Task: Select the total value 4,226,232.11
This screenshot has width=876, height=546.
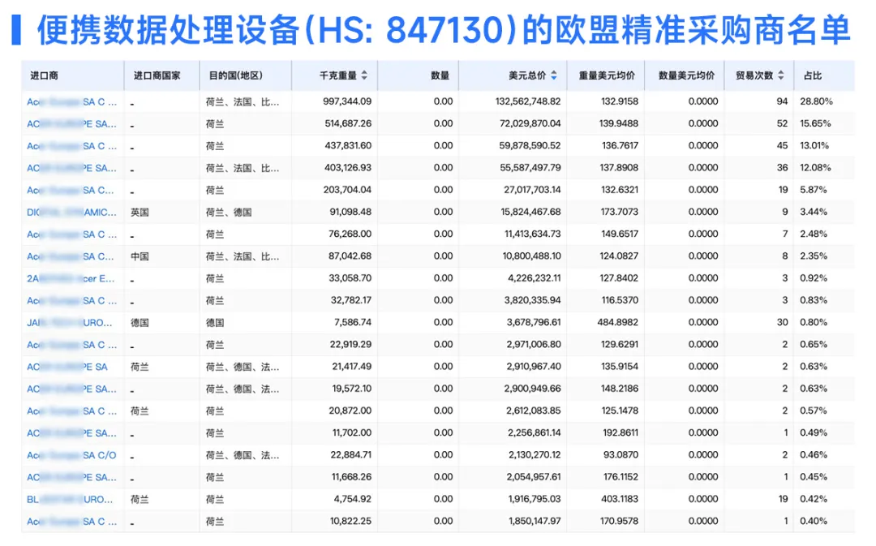Action: pyautogui.click(x=534, y=277)
